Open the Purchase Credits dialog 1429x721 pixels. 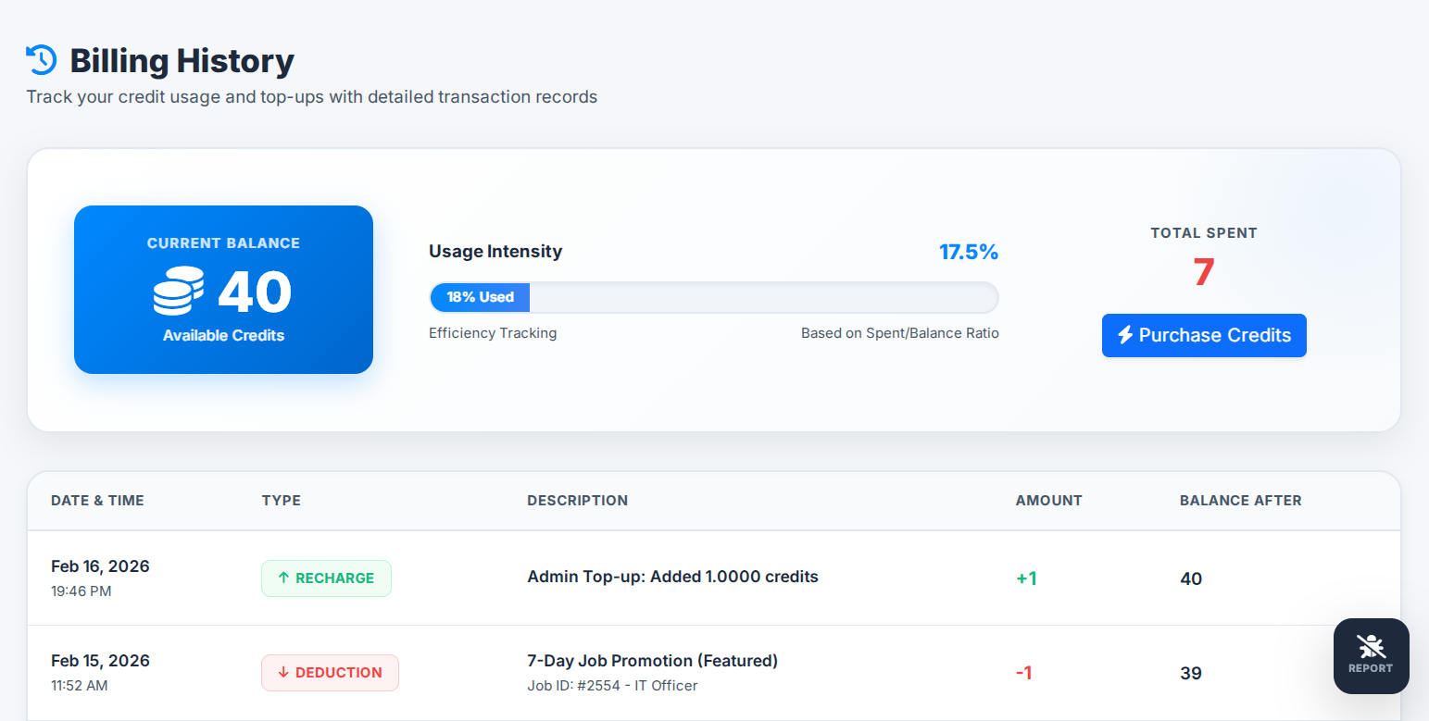point(1204,335)
